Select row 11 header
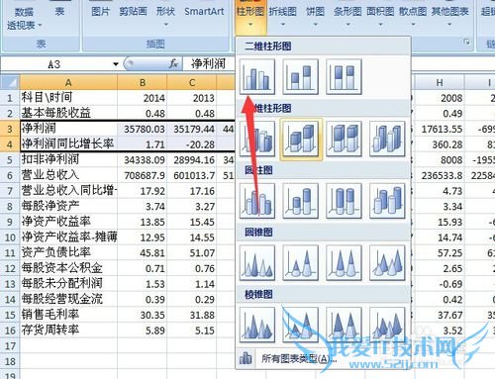This screenshot has width=495, height=379. (x=10, y=252)
